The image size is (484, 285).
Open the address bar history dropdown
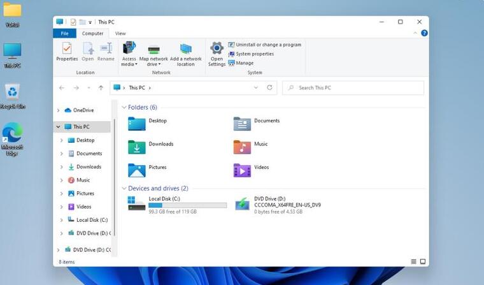[x=257, y=87]
